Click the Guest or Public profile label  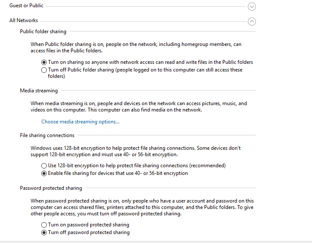click(26, 6)
